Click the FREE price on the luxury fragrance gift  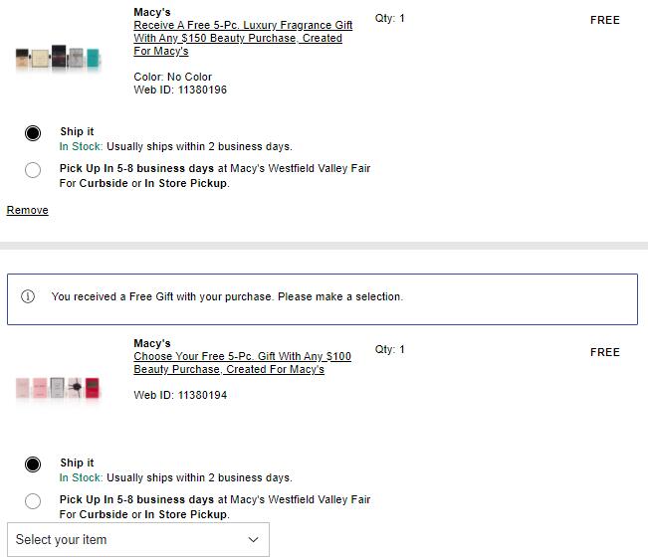click(x=604, y=20)
